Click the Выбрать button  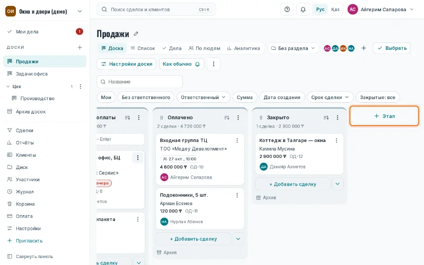(x=392, y=48)
